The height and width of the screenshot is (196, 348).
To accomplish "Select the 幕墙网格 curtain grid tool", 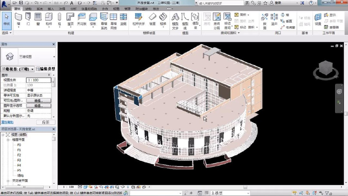I will pos(114,21).
